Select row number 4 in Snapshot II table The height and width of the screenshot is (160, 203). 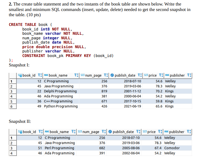[13, 153]
